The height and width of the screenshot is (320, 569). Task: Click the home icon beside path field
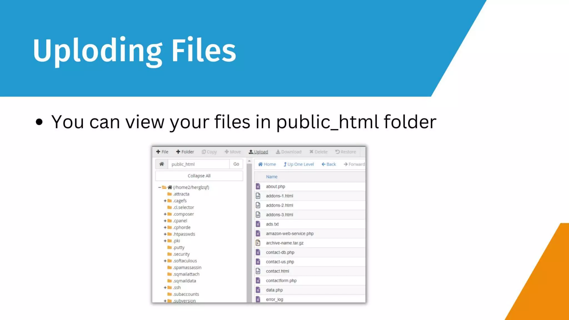(x=161, y=164)
